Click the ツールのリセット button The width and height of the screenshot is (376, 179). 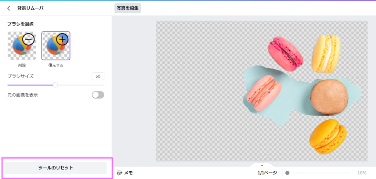[56, 168]
